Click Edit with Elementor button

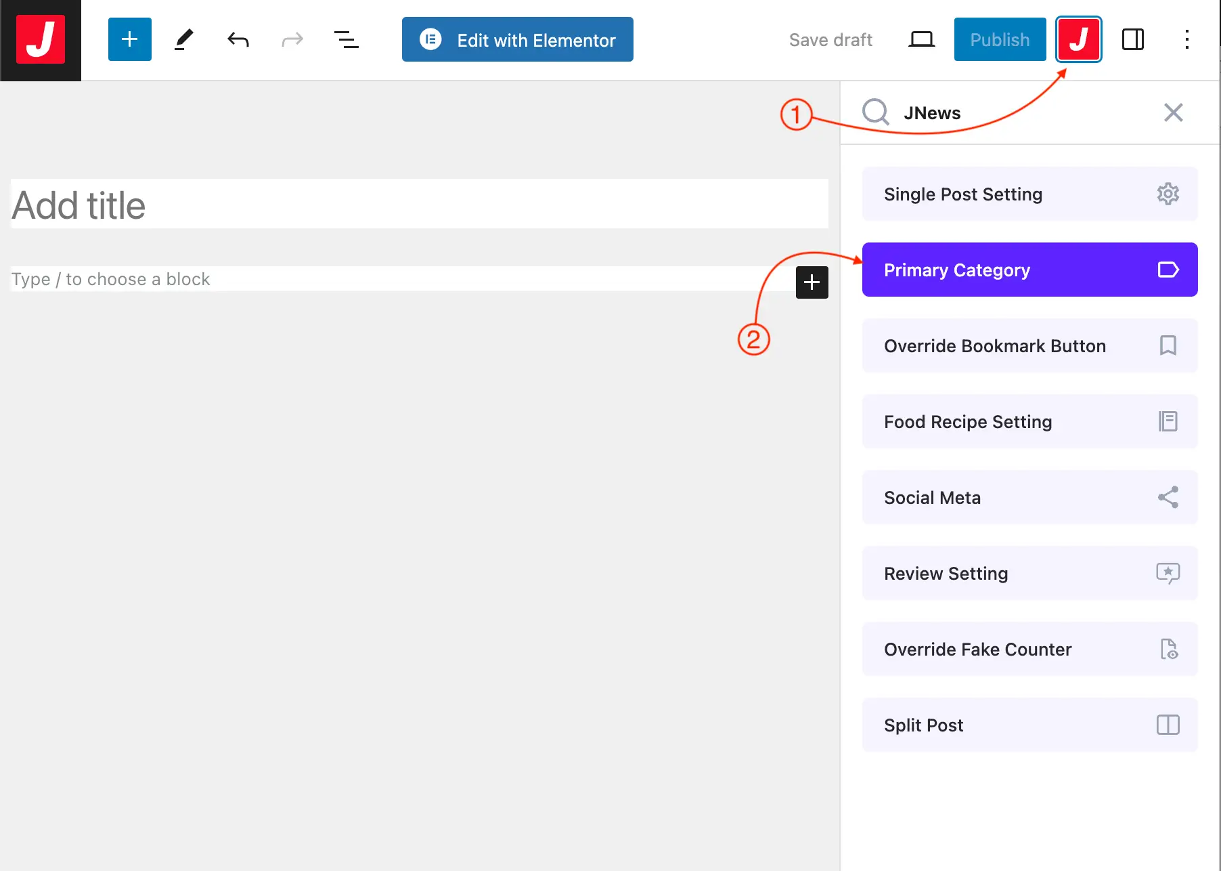pyautogui.click(x=517, y=40)
